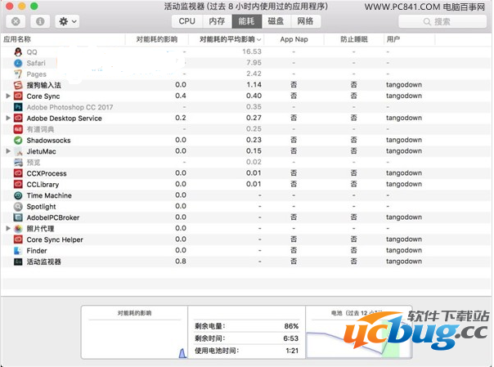
Task: Click the Shadowsocks paper plane icon
Action: click(18, 140)
